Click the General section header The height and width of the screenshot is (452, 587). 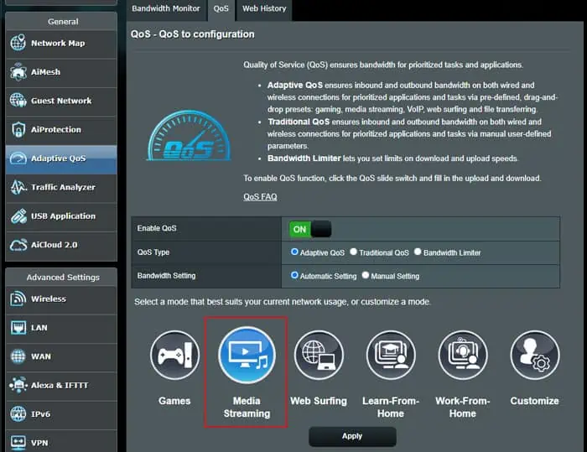pyautogui.click(x=63, y=22)
